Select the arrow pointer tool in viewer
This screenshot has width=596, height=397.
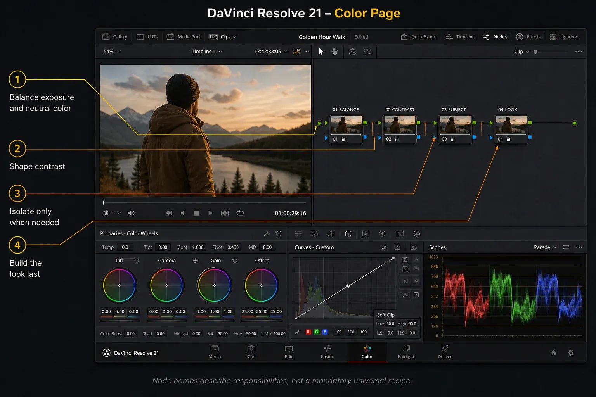point(321,52)
